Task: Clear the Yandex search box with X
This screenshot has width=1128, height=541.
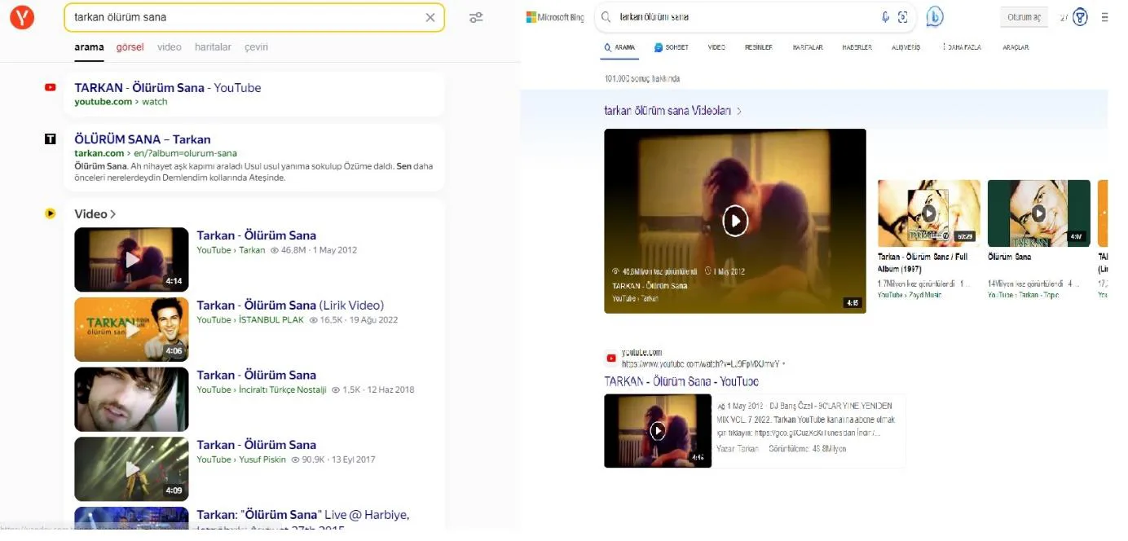Action: (430, 17)
